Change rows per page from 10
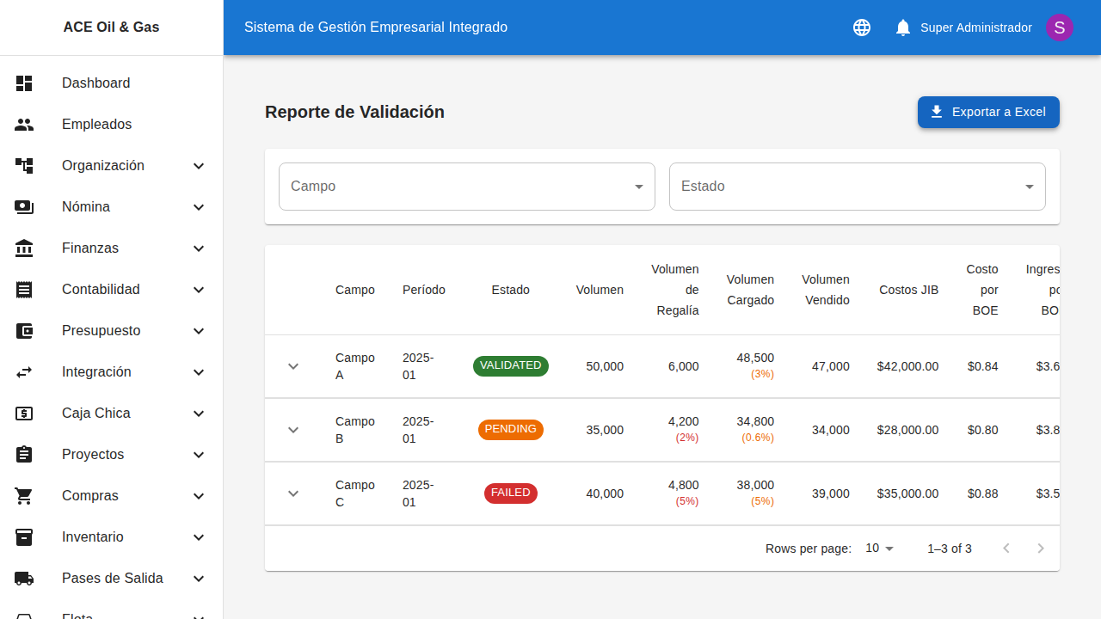 pyautogui.click(x=878, y=548)
